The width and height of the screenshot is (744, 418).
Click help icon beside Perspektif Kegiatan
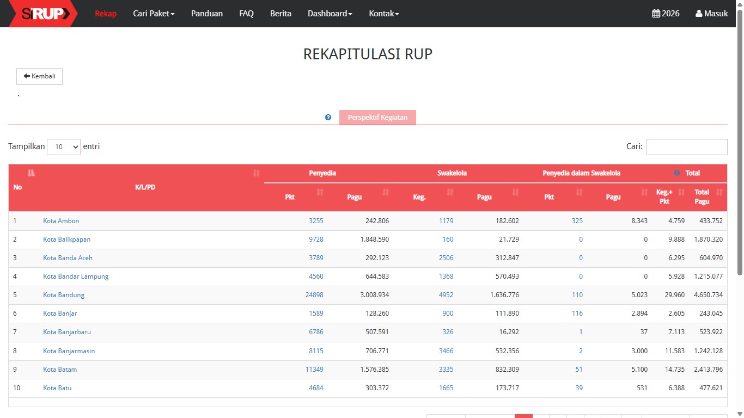click(328, 117)
